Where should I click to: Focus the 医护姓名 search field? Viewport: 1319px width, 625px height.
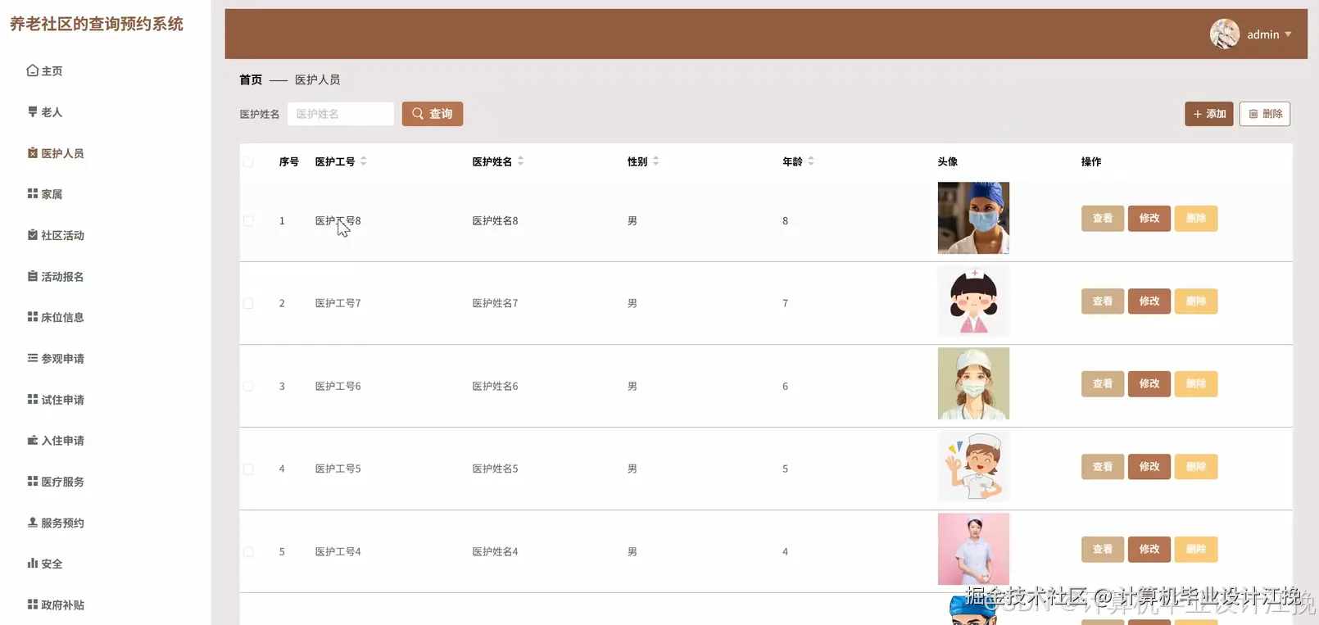point(341,114)
